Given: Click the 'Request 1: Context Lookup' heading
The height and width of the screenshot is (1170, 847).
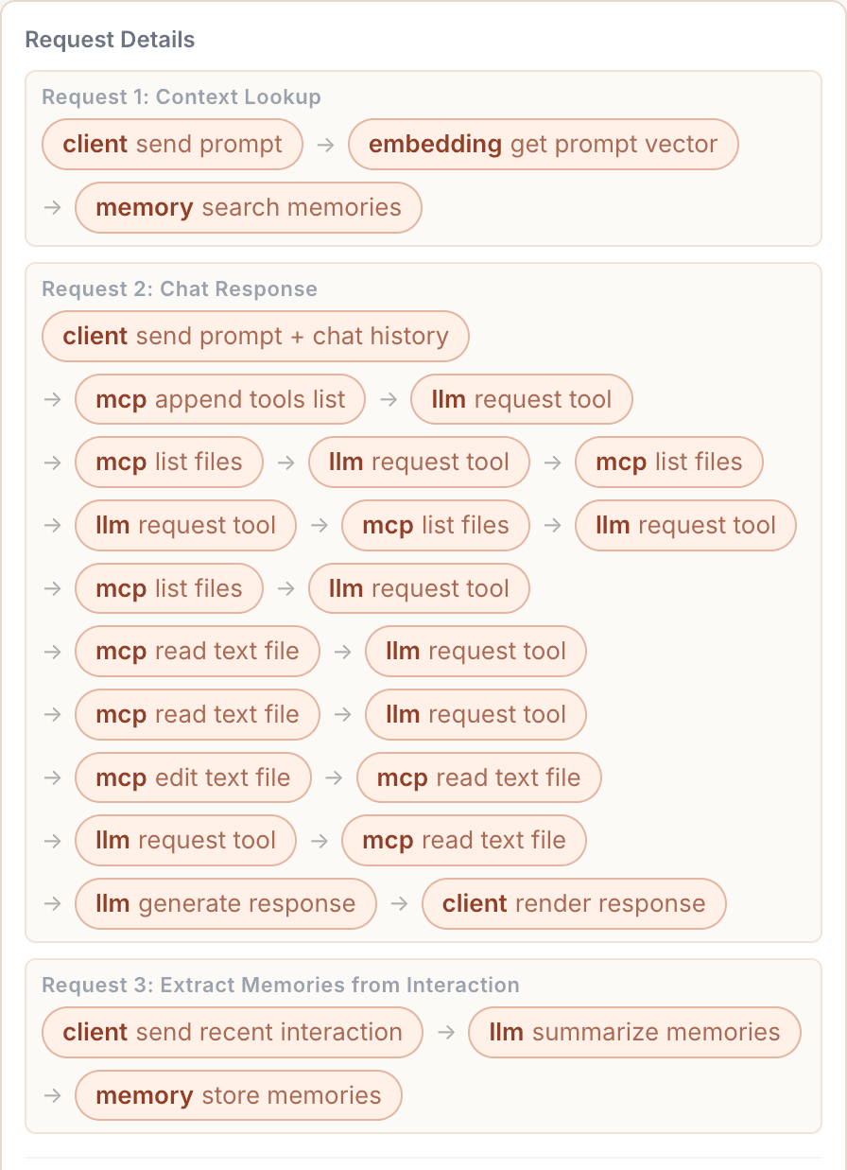Looking at the screenshot, I should (181, 96).
